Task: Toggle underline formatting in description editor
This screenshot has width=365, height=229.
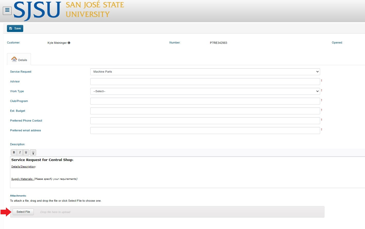Action: [x=26, y=152]
